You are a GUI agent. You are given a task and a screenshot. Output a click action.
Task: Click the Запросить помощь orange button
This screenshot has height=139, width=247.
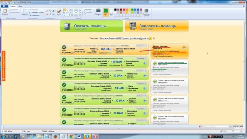tap(157, 26)
